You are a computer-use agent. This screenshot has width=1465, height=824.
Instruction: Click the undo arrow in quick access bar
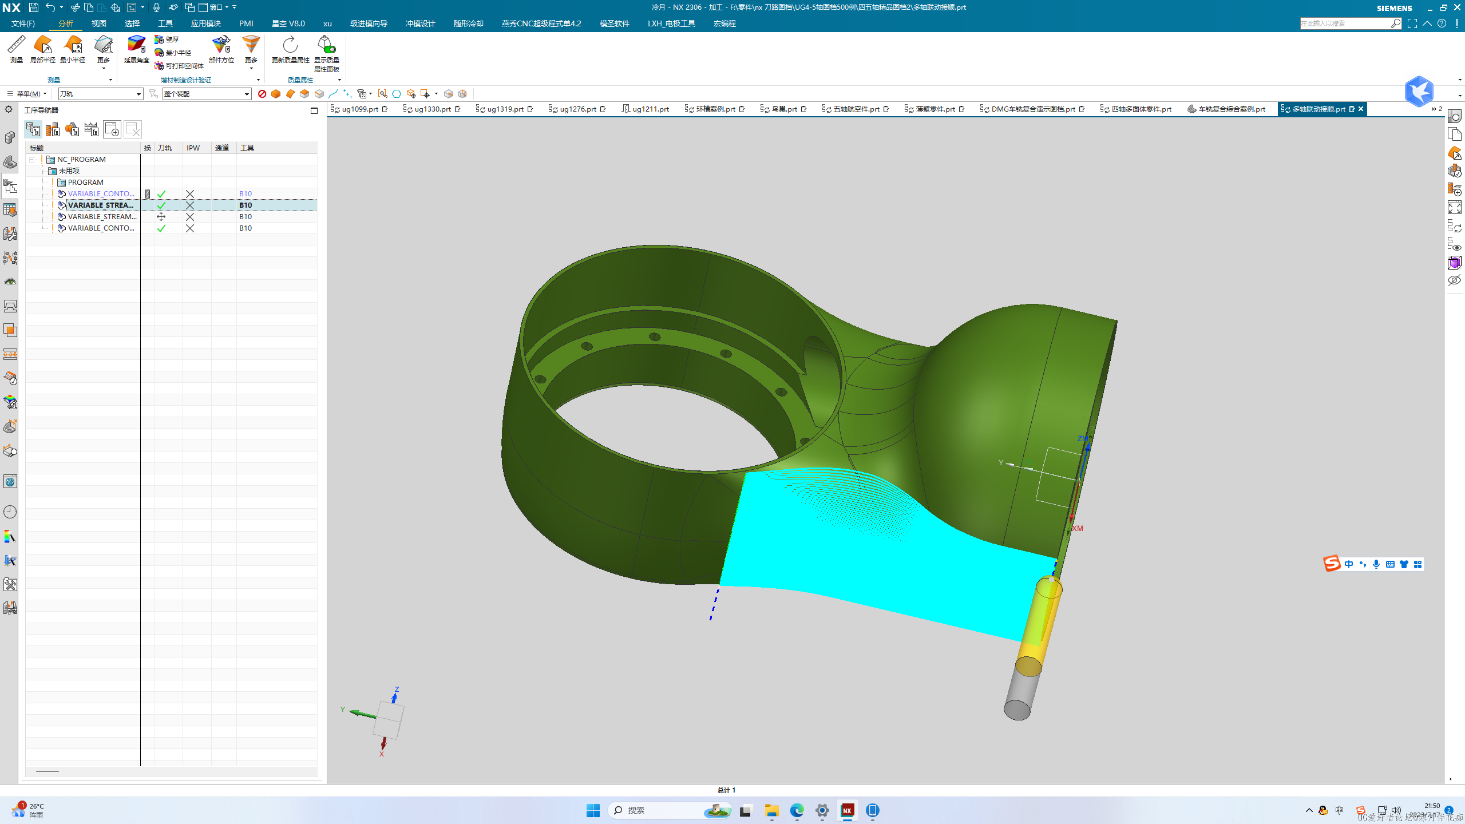point(50,7)
